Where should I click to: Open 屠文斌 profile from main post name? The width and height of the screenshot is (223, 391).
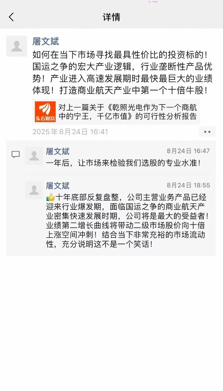46,42
